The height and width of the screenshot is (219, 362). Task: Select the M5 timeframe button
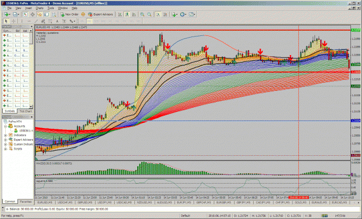[x=90, y=21]
